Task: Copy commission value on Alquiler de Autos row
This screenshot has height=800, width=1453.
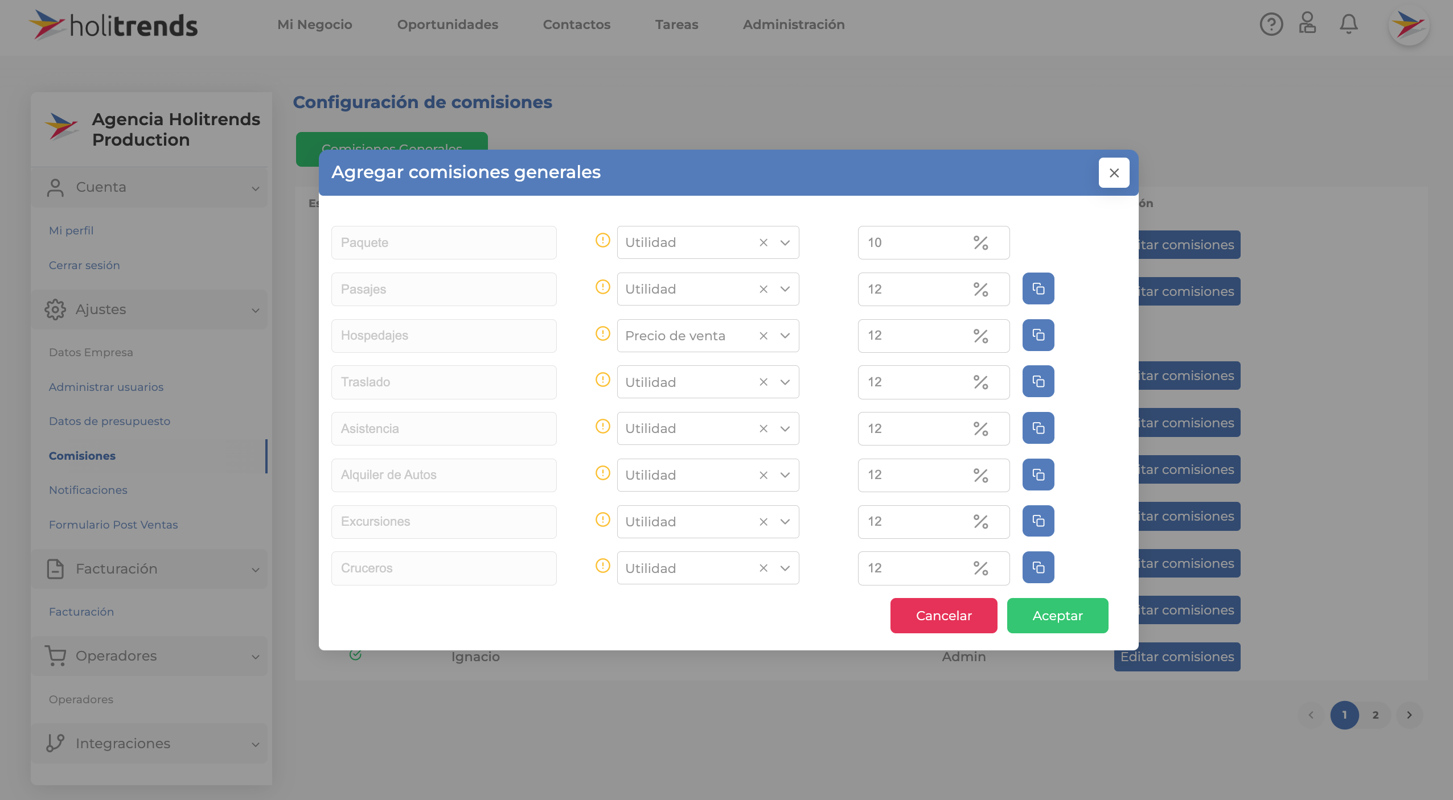Action: click(x=1038, y=475)
